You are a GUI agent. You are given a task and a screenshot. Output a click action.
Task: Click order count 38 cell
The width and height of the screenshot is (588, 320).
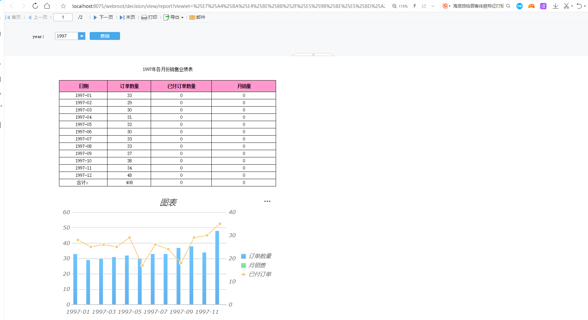click(129, 161)
